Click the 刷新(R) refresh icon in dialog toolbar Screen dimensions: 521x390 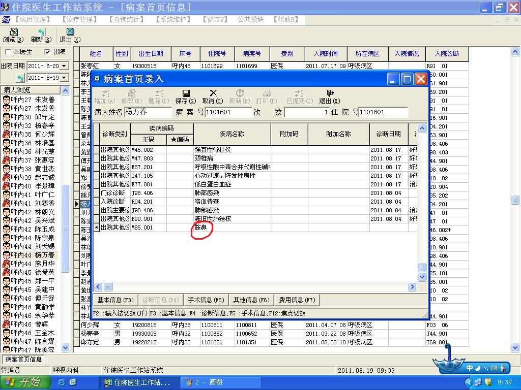[240, 93]
